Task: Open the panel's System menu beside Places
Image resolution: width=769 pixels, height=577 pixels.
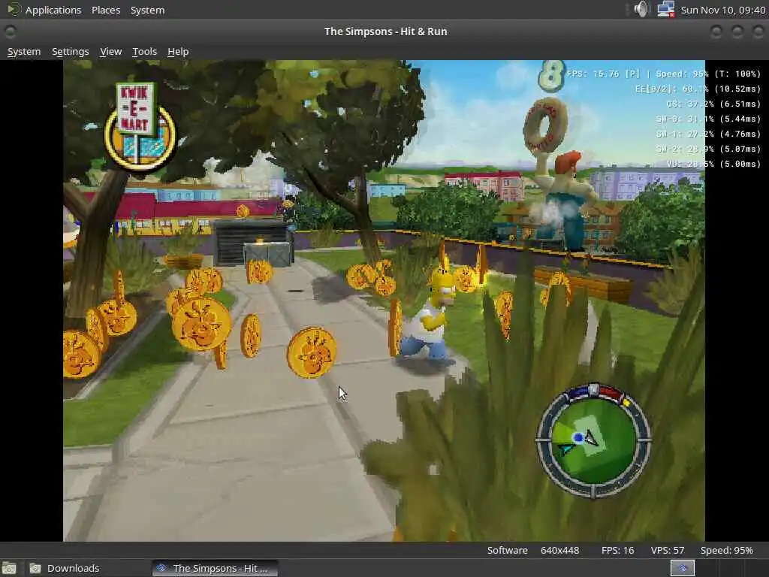Action: point(148,10)
